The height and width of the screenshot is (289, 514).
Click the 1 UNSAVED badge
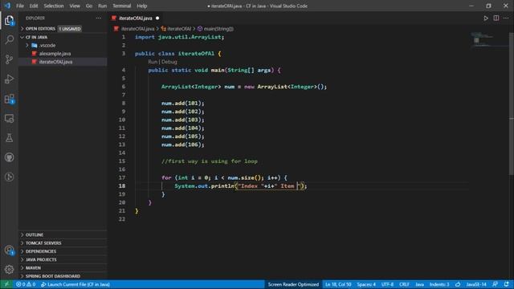tap(70, 29)
